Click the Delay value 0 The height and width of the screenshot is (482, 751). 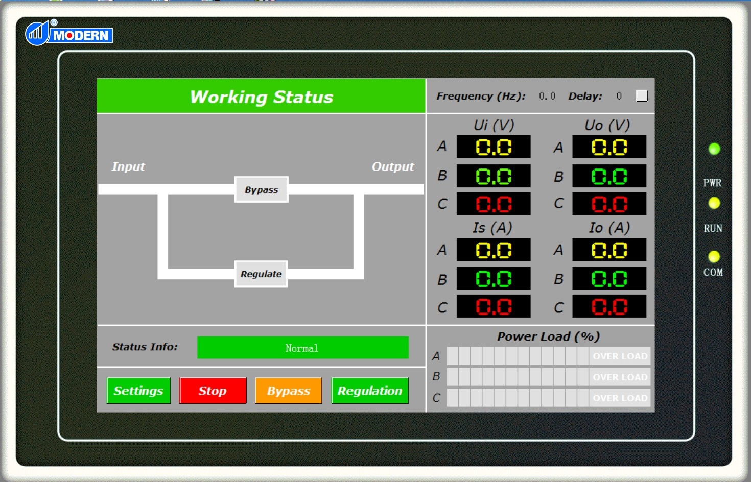pyautogui.click(x=619, y=96)
